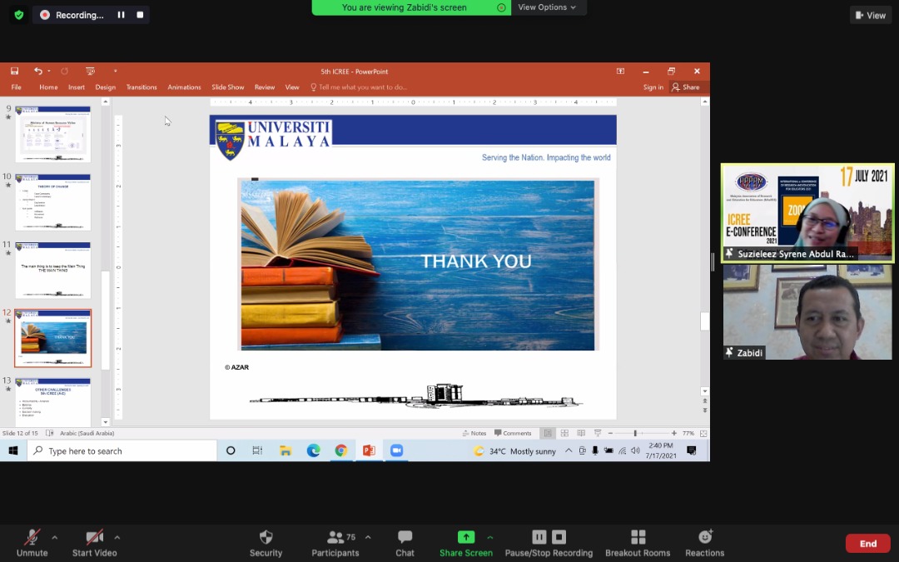Click the View button at top right
Image resolution: width=899 pixels, height=562 pixels.
click(870, 15)
